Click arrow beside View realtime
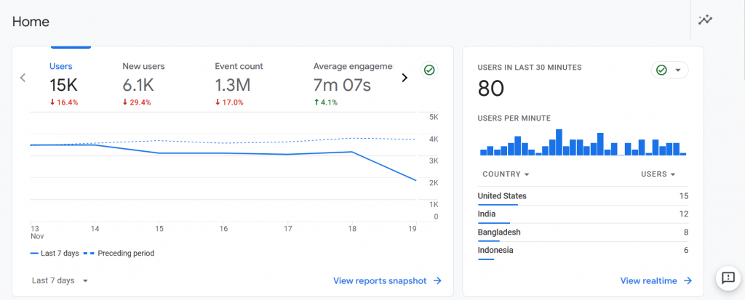Screen dimensions: 745x300 [x=688, y=280]
